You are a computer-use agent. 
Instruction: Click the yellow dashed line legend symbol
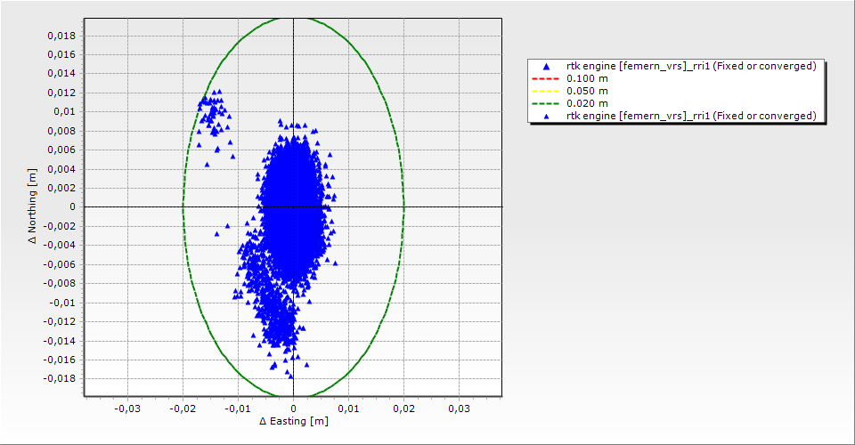point(546,91)
